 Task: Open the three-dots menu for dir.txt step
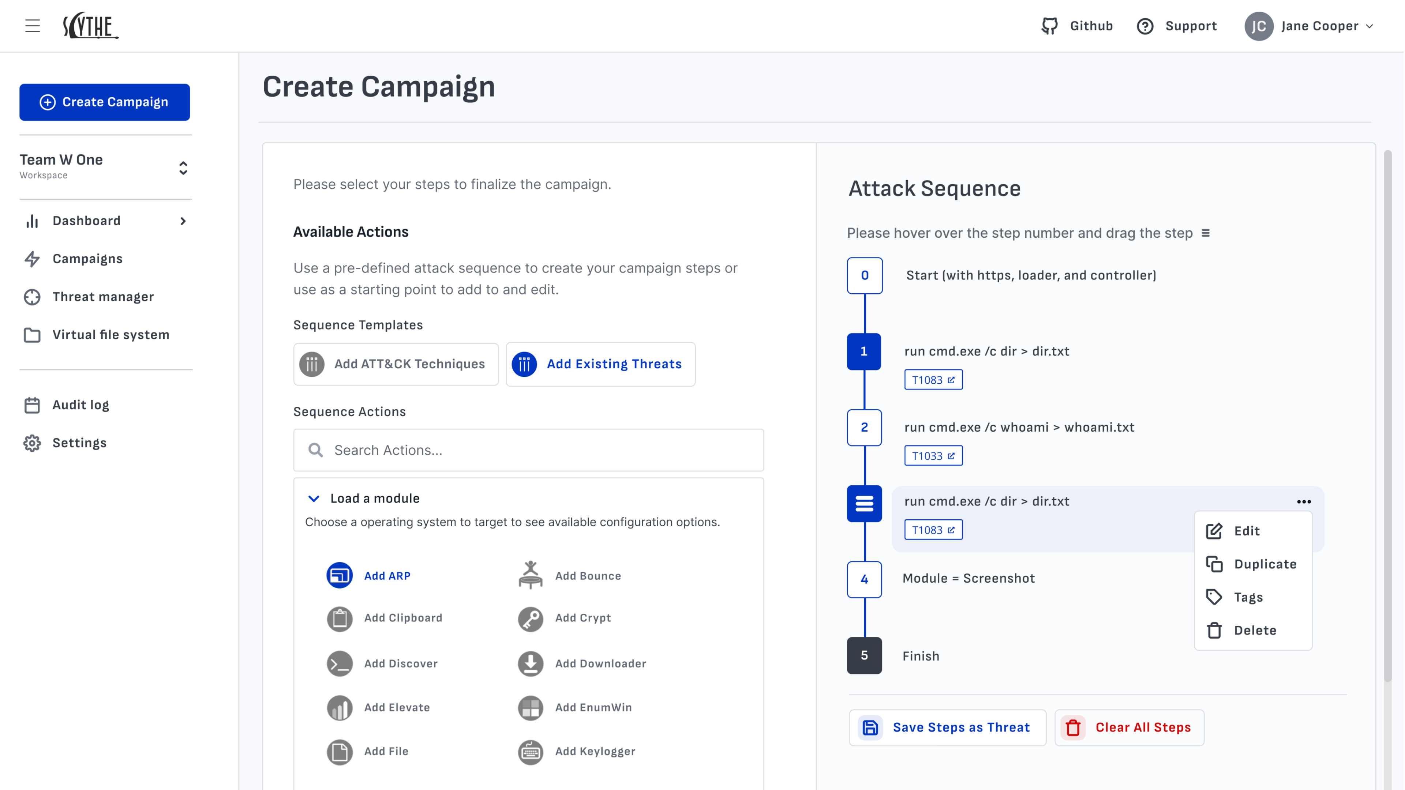[x=1304, y=501]
